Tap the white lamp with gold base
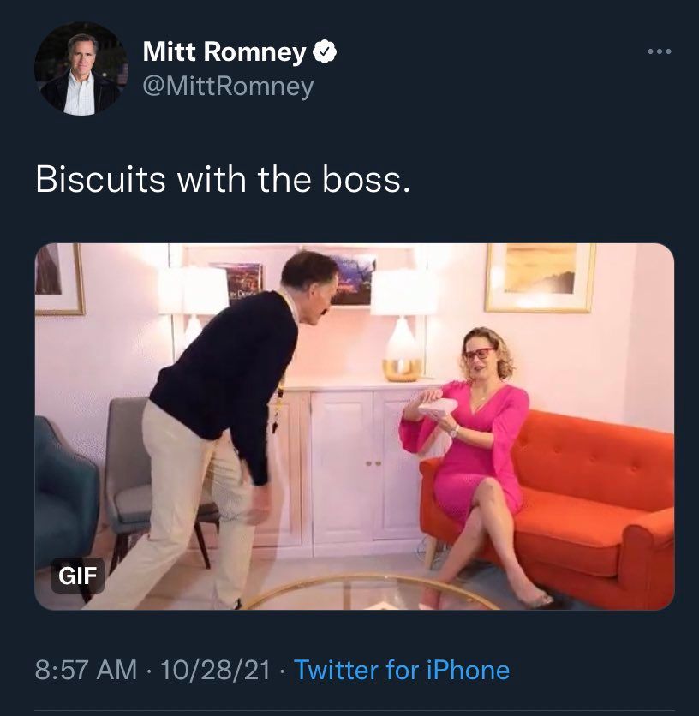The height and width of the screenshot is (716, 699). tap(403, 334)
